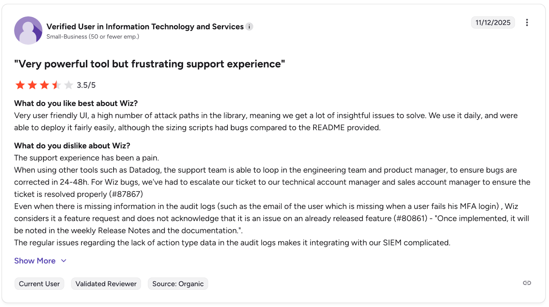Screen dimensions: 549x307
Task: Click the purple reviewer avatar icon
Action: (28, 31)
